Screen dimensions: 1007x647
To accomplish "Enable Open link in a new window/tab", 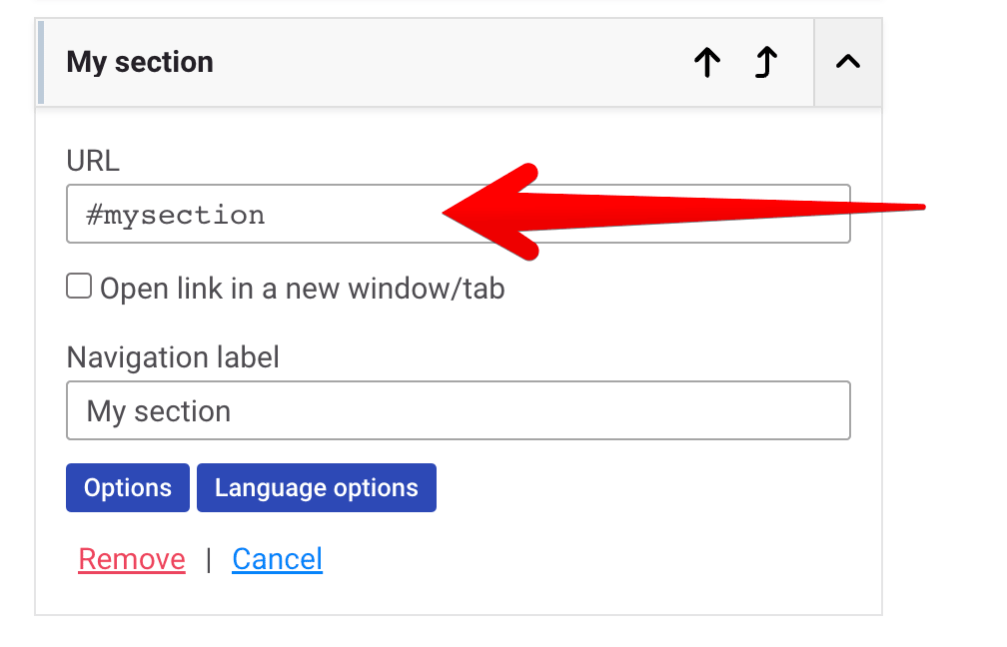I will point(79,287).
